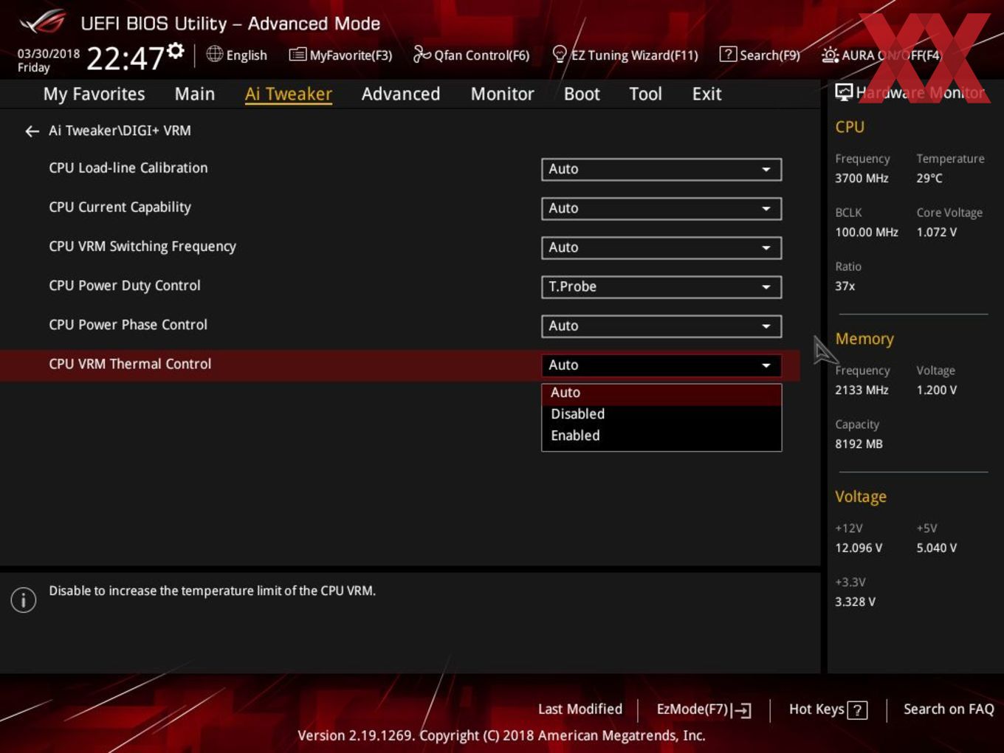
Task: Switch to the Tool tab
Action: [x=645, y=94]
